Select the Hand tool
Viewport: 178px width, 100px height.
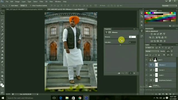(2, 76)
